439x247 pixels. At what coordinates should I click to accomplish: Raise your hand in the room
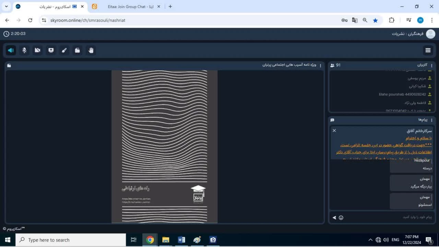pyautogui.click(x=91, y=50)
